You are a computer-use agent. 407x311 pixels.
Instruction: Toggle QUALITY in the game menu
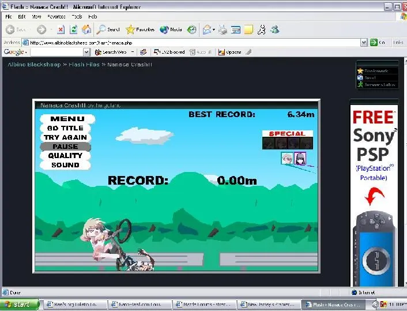click(x=65, y=156)
